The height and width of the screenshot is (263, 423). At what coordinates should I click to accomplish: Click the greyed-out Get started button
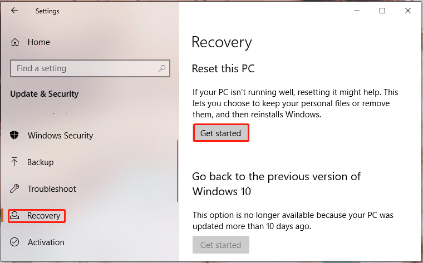(x=220, y=245)
